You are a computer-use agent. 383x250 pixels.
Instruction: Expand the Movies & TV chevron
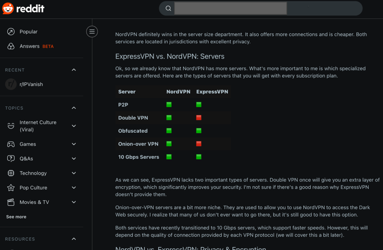(74, 202)
